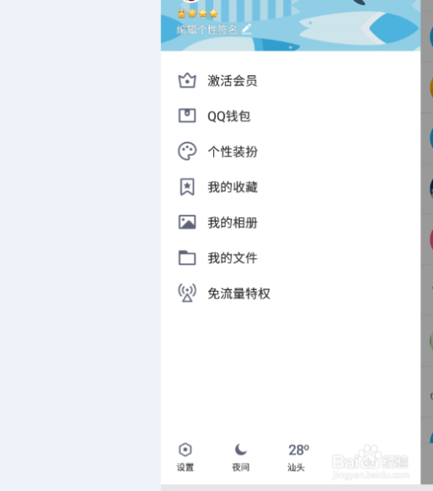Open the QQ钱包 wallet icon
The height and width of the screenshot is (491, 433).
[187, 115]
